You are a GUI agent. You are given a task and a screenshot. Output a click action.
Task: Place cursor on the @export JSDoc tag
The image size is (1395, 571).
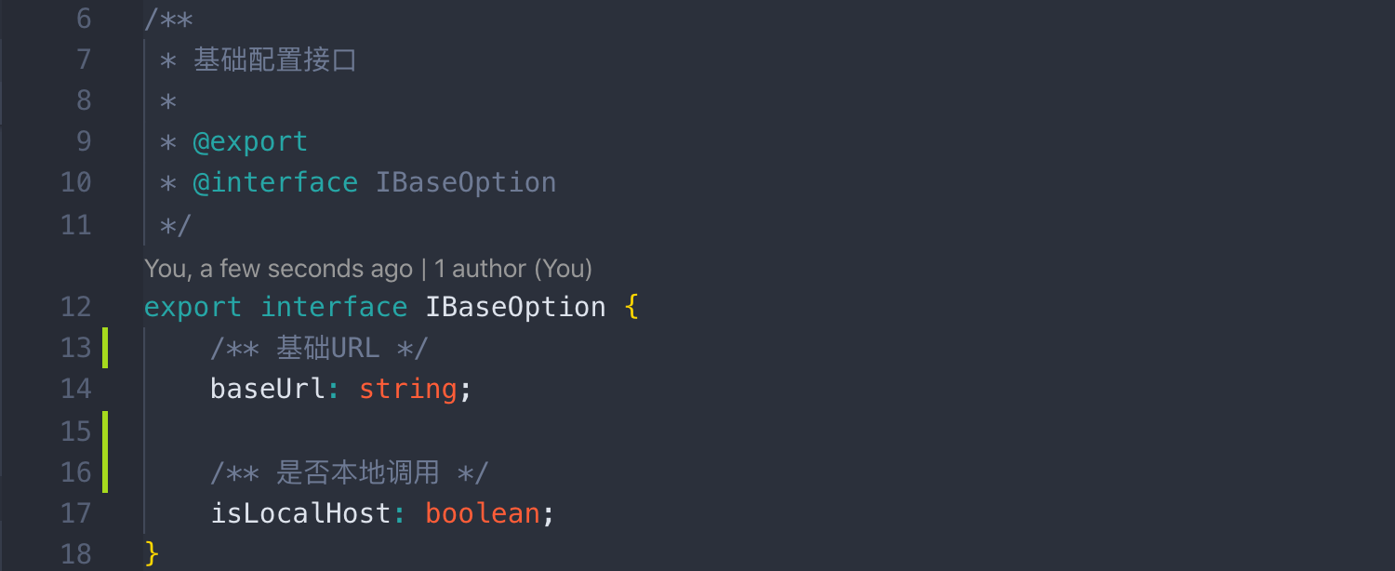click(x=250, y=142)
